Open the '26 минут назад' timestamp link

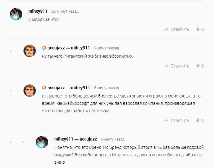[65, 11]
